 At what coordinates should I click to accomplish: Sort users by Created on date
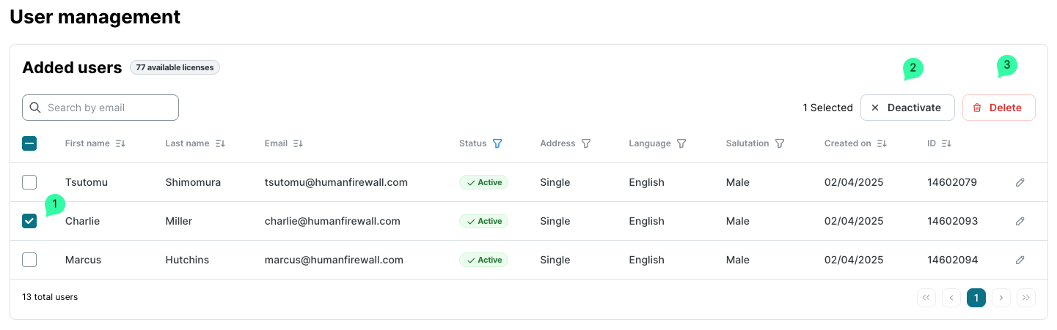882,144
